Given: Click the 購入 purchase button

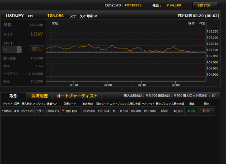Looking at the screenshot, I should 37,49.
